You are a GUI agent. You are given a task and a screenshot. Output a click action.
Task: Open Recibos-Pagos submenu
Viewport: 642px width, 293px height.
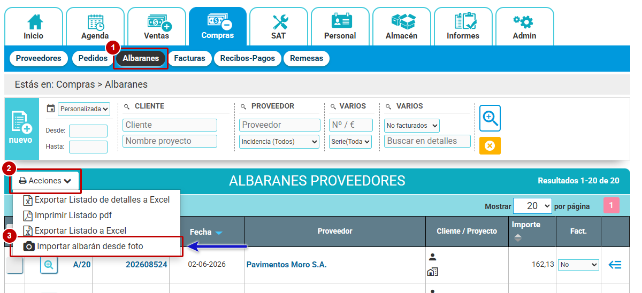247,58
